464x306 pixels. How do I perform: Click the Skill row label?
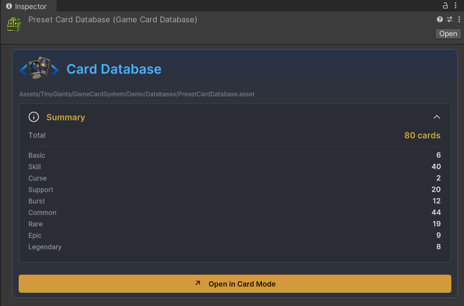(x=34, y=167)
